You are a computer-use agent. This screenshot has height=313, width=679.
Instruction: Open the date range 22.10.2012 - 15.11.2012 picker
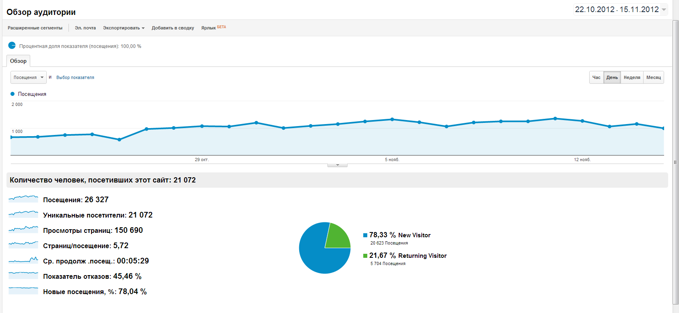coord(620,10)
